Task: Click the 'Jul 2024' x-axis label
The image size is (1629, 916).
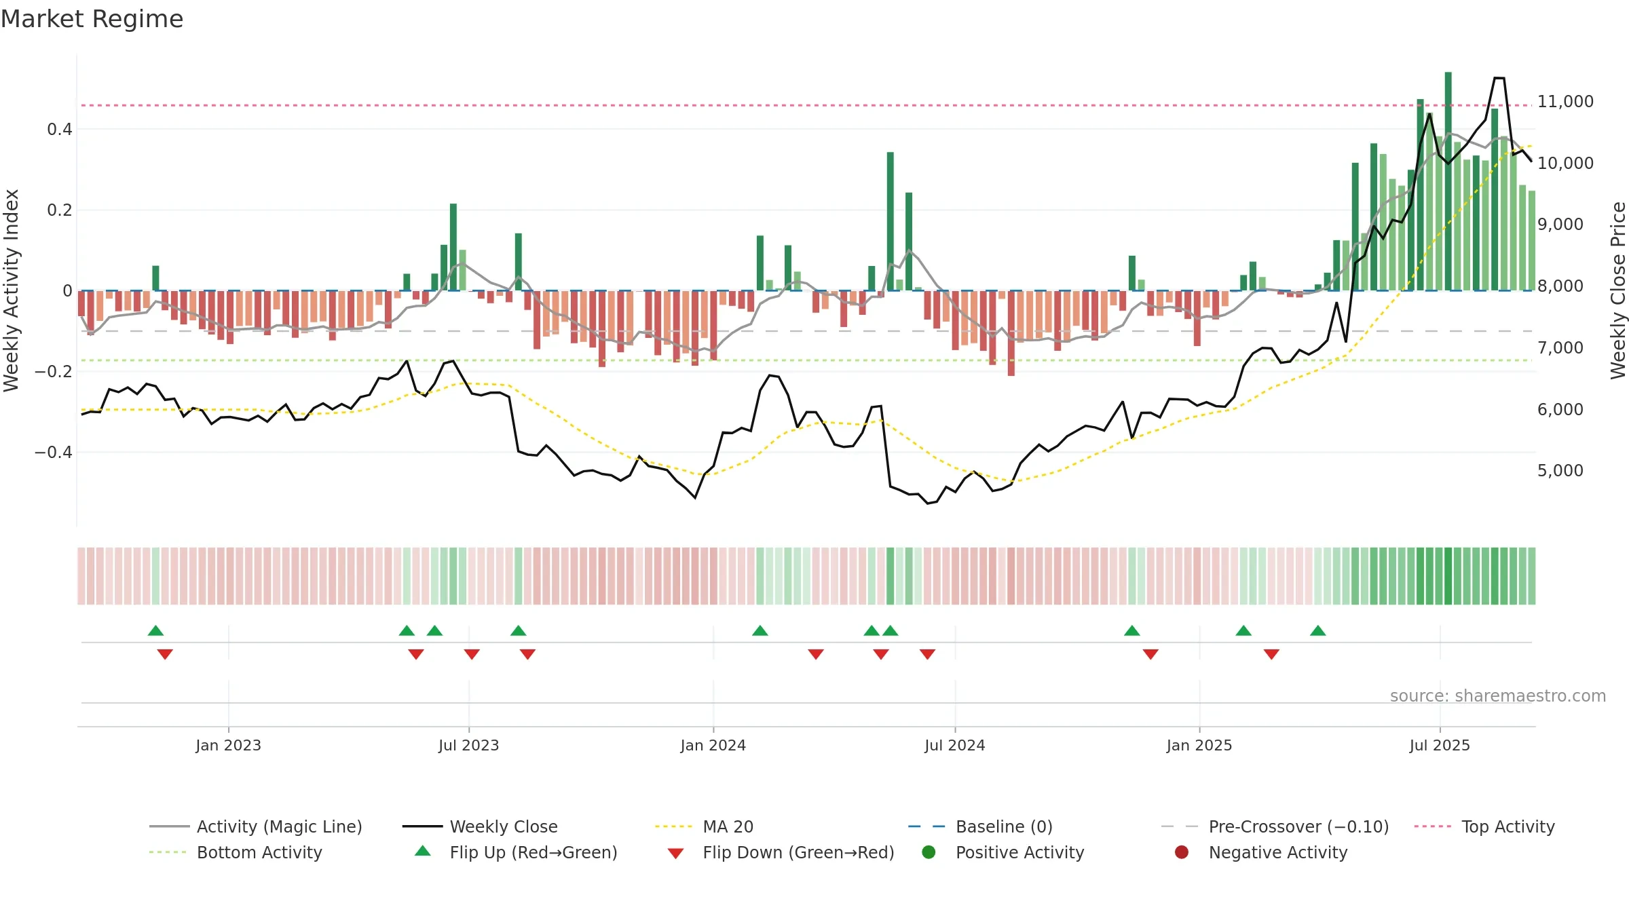Action: (x=954, y=745)
